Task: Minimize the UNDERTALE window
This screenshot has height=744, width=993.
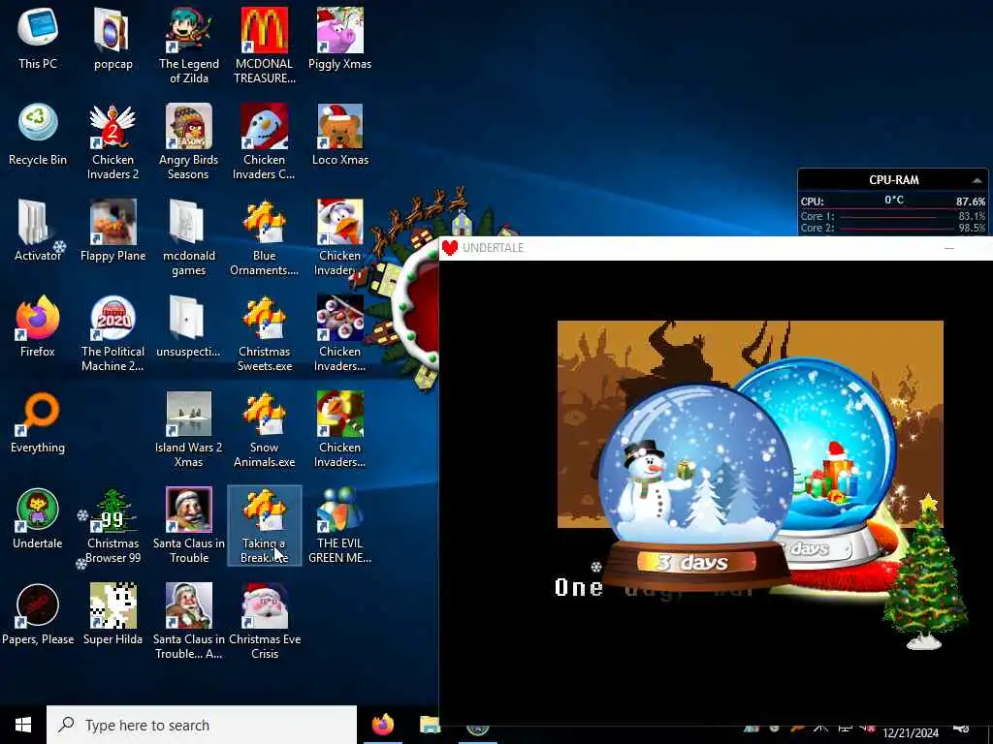Action: point(948,248)
